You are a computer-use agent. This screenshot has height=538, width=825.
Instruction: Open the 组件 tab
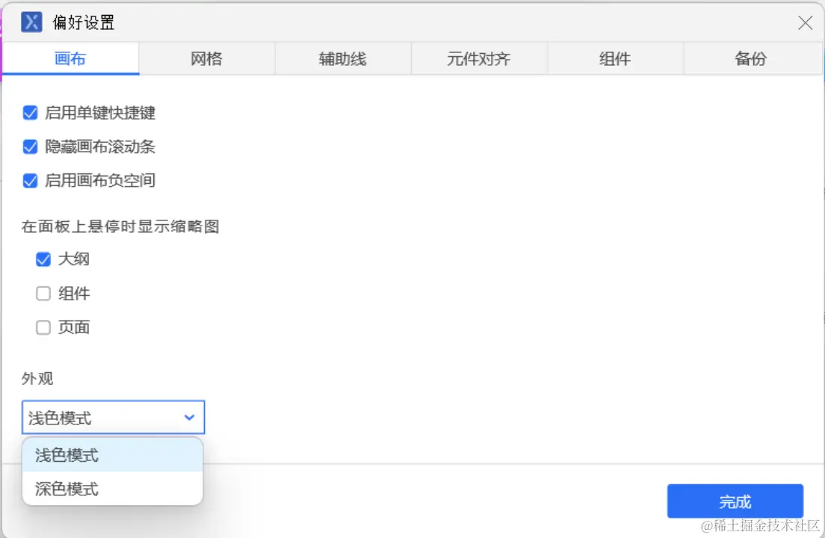(x=615, y=58)
